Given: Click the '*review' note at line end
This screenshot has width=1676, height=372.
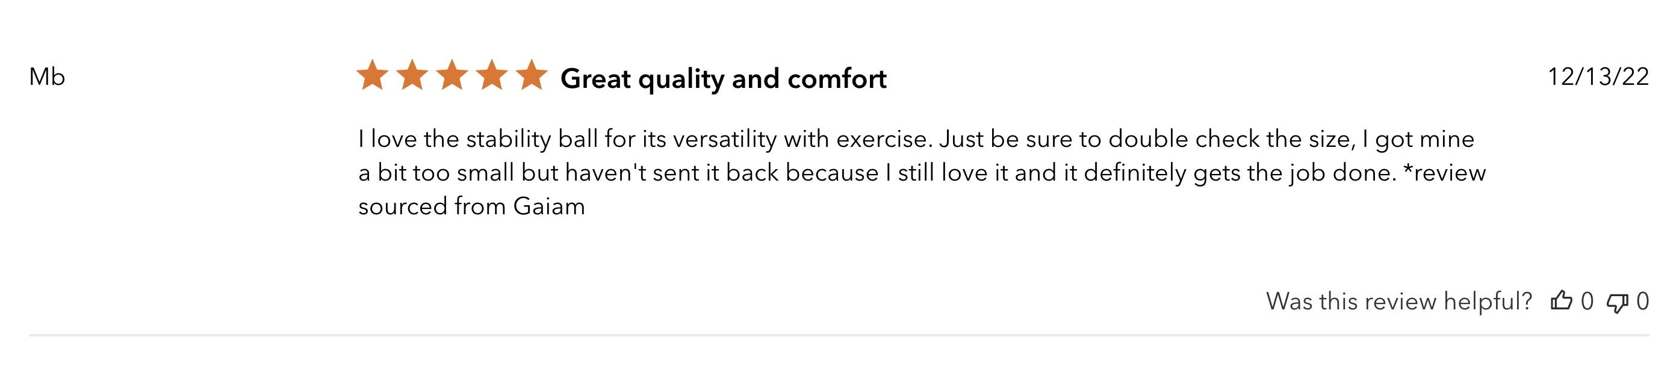Looking at the screenshot, I should (1445, 172).
